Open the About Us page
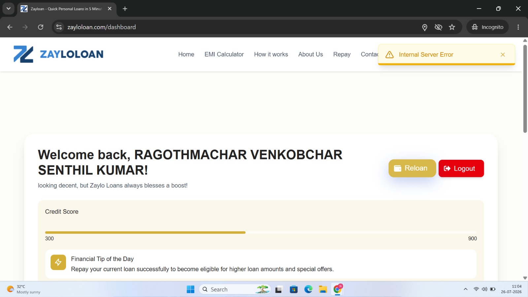Screen dimensions: 528x297 tap(311, 54)
